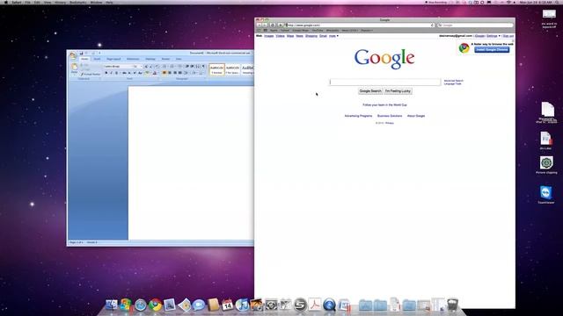Image resolution: width=563 pixels, height=316 pixels.
Task: Open the font size dropdown in Word
Action: point(138,67)
